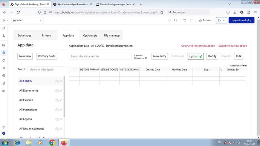Focus the Search for data entries field
The image size is (260, 146).
pyautogui.click(x=100, y=56)
